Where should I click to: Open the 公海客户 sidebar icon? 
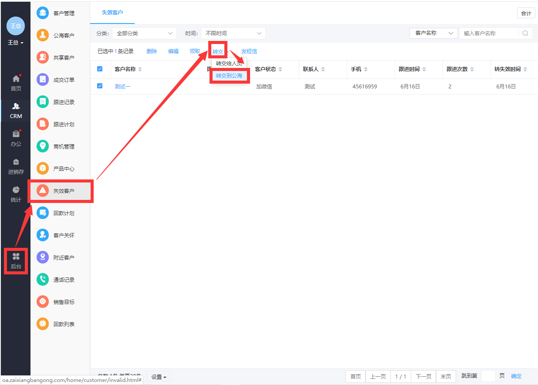tap(43, 35)
